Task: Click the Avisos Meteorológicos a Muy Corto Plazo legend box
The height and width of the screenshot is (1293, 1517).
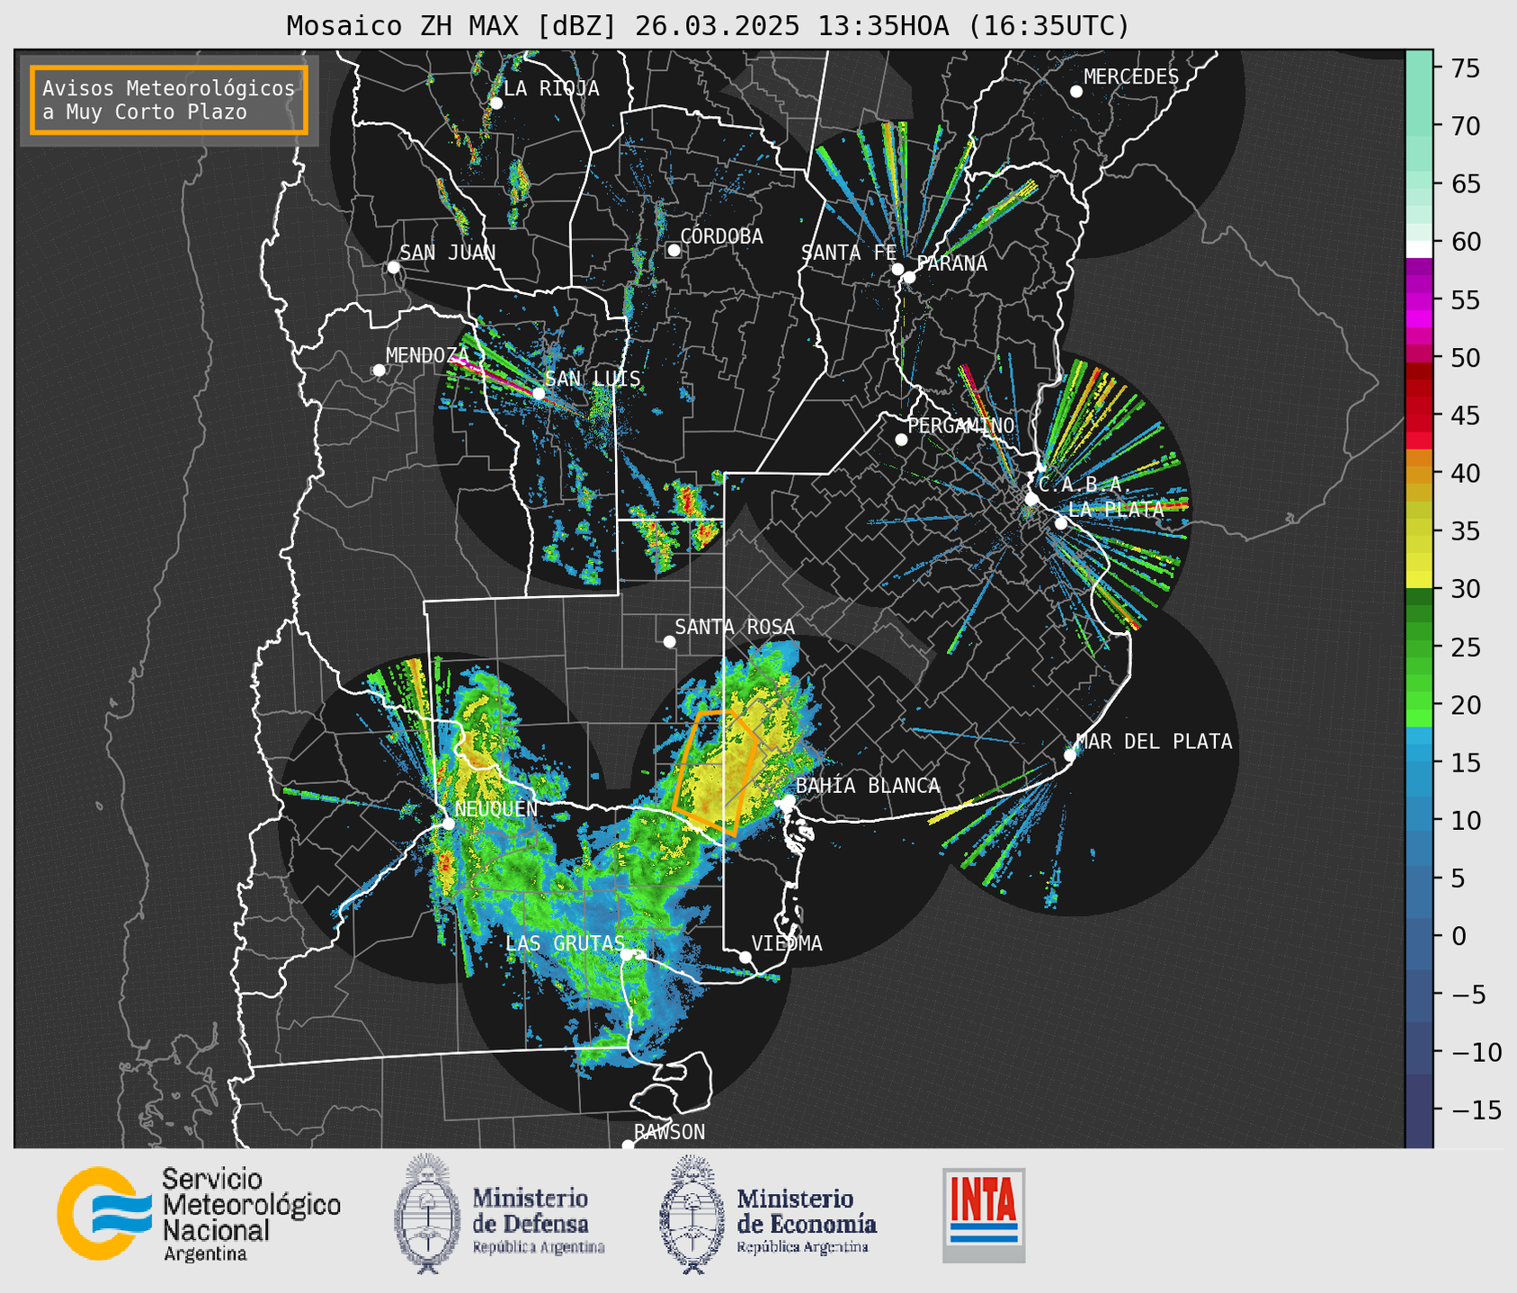Action: [x=169, y=100]
